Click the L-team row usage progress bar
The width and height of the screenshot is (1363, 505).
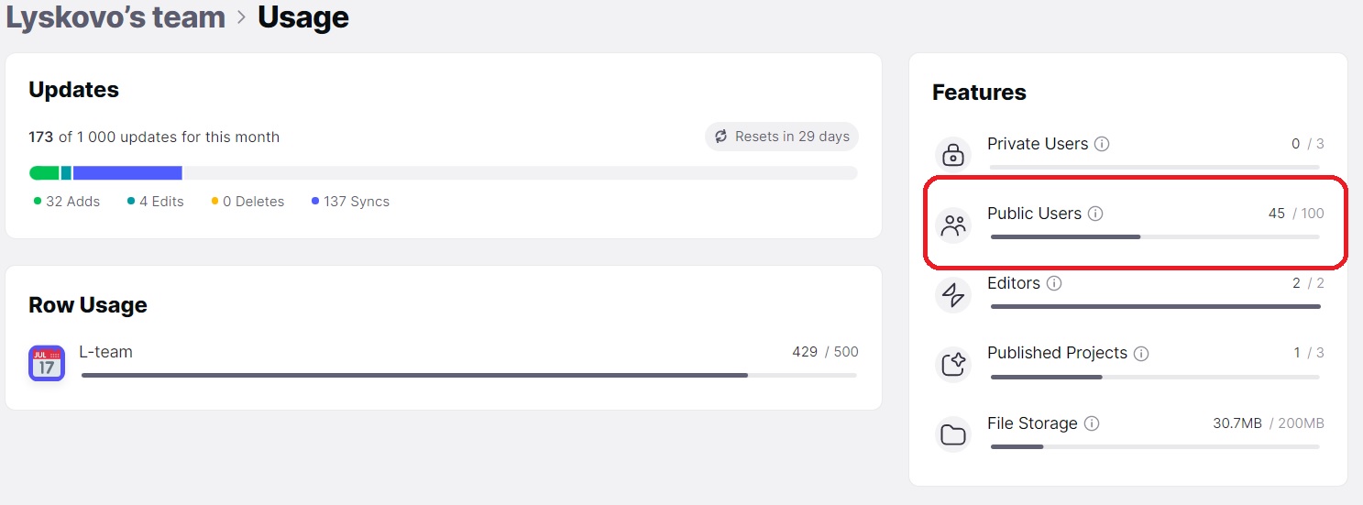pos(469,375)
